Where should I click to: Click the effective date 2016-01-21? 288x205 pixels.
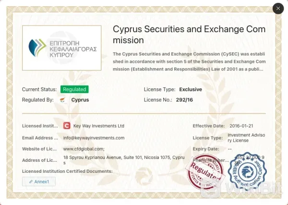pyautogui.click(x=241, y=126)
